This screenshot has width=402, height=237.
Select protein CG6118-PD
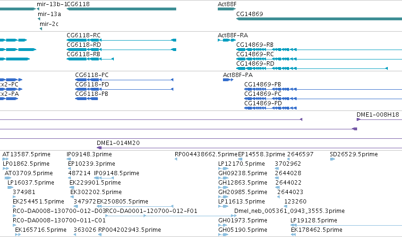124,89
